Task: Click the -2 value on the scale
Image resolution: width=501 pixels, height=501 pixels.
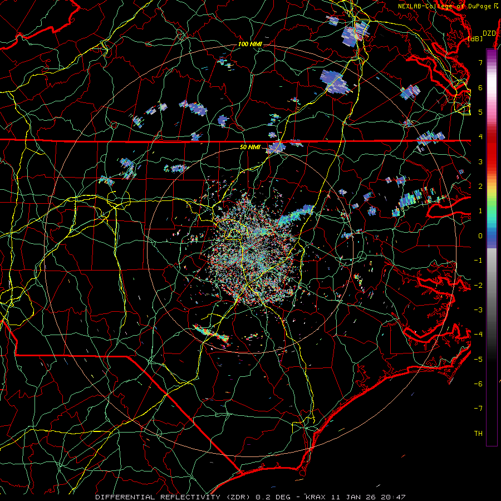Action: pos(478,286)
